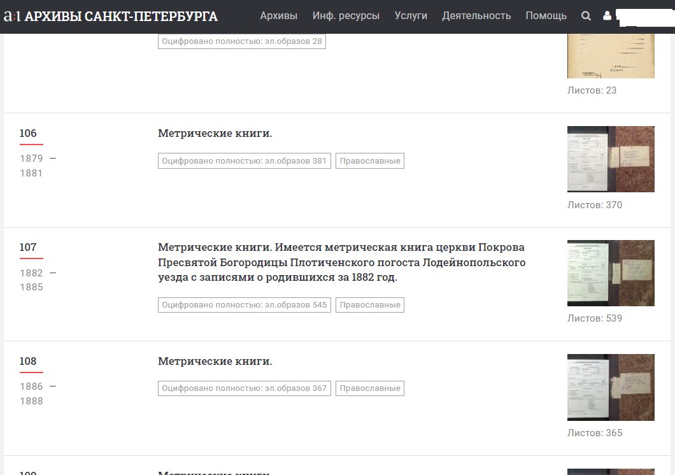Open the thumbnail above 'Листов: 23'

611,56
